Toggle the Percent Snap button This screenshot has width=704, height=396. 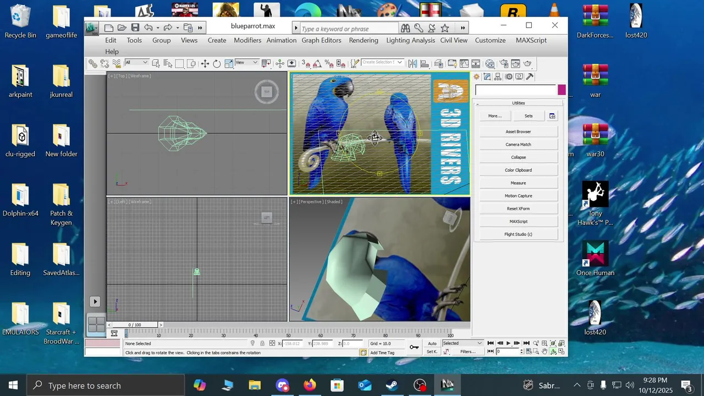tap(329, 63)
